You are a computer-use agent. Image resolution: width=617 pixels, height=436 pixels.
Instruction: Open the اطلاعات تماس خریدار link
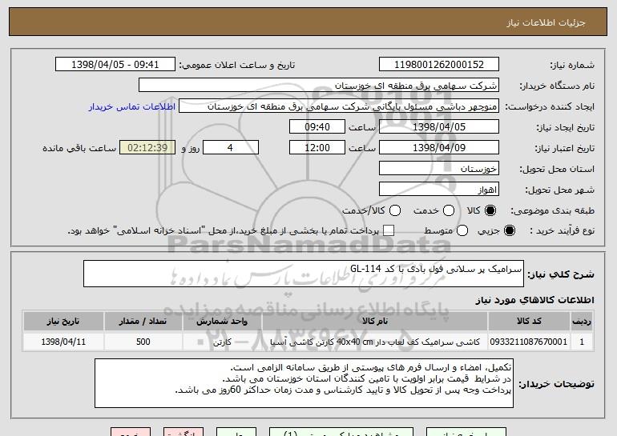(132, 107)
